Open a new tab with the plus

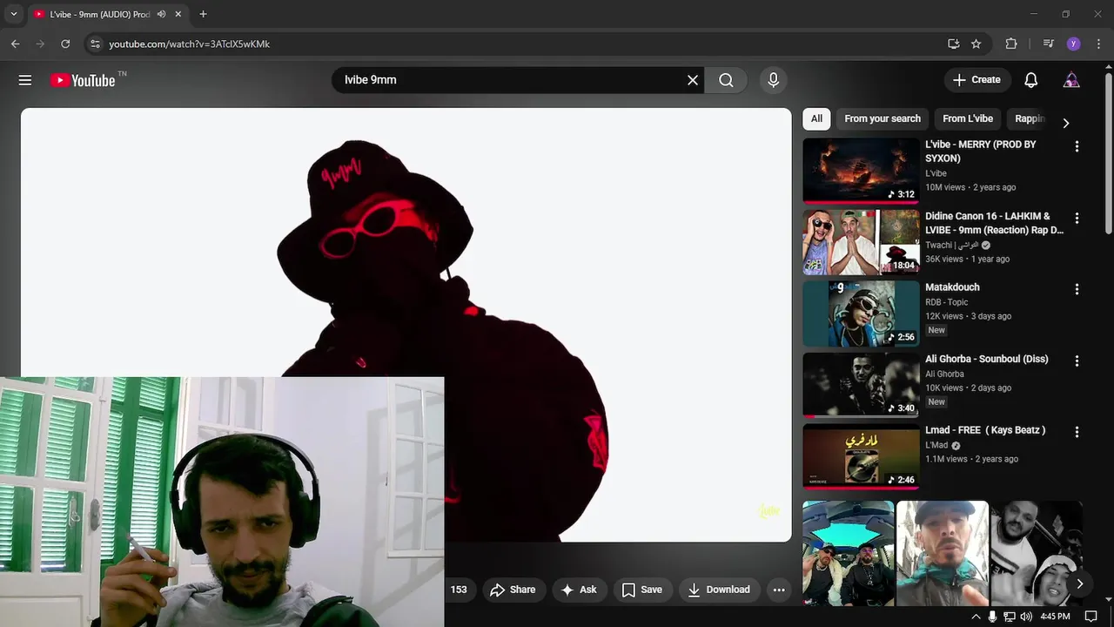tap(203, 14)
